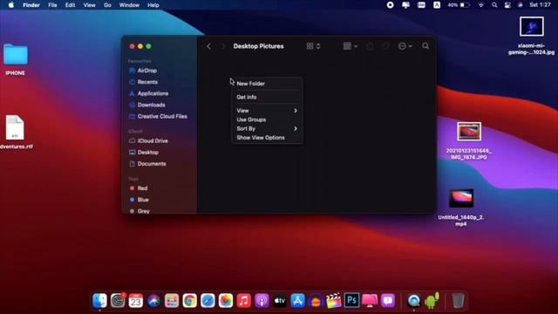Select IMG_1674.JPG thumbnail on desktop

click(x=469, y=132)
